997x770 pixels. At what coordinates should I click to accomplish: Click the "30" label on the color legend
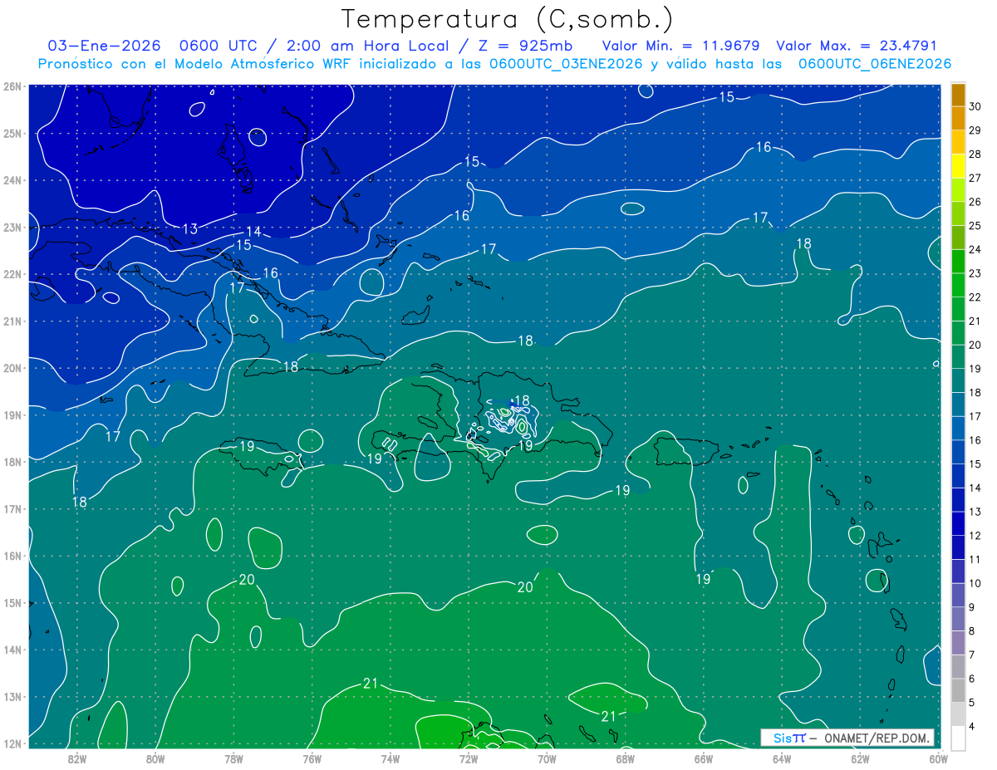[x=975, y=106]
